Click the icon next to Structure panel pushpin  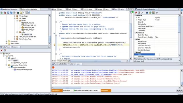click(x=5, y=50)
